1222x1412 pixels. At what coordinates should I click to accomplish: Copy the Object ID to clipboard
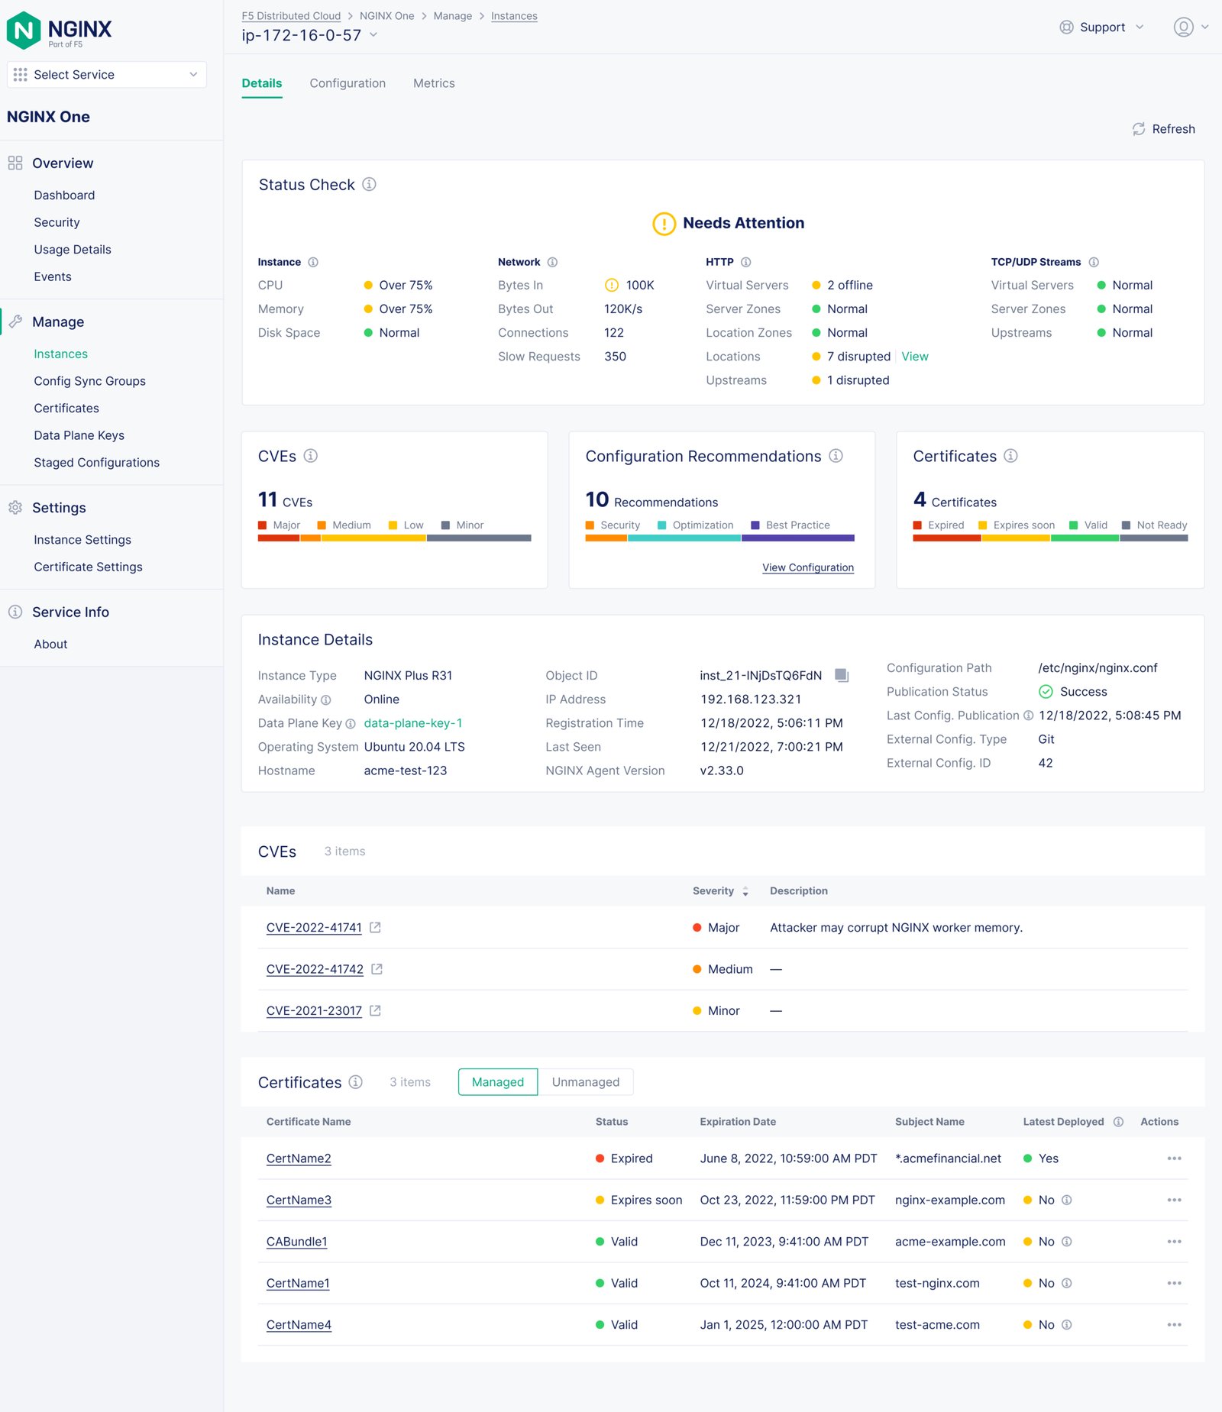(841, 675)
